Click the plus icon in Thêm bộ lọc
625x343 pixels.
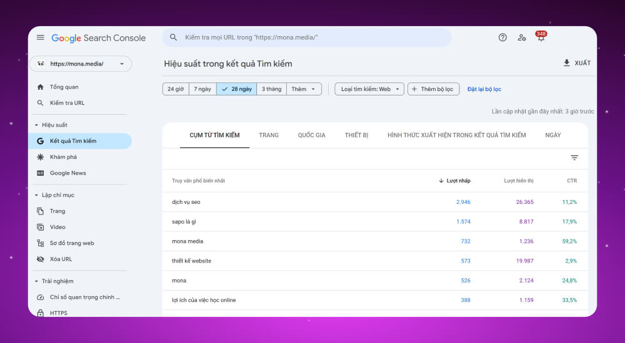coord(414,89)
